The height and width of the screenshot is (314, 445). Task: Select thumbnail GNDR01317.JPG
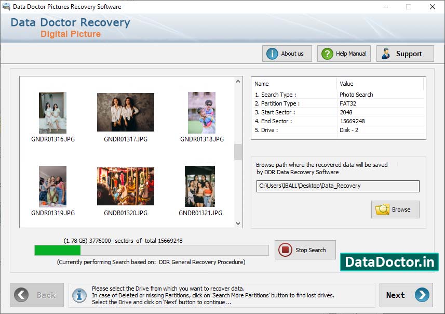point(126,112)
